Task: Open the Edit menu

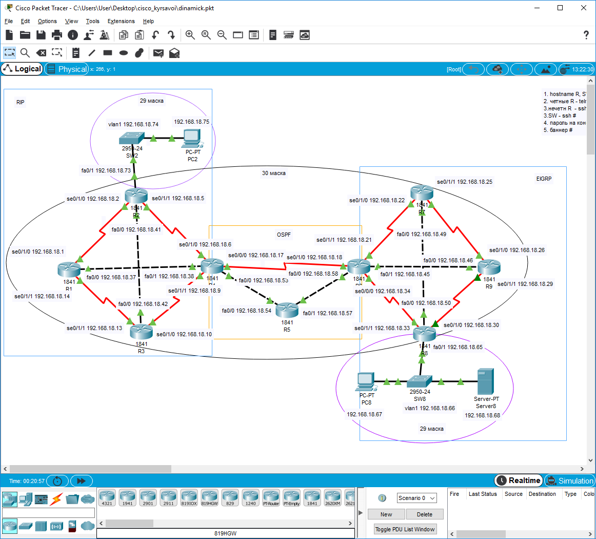Action: point(25,21)
